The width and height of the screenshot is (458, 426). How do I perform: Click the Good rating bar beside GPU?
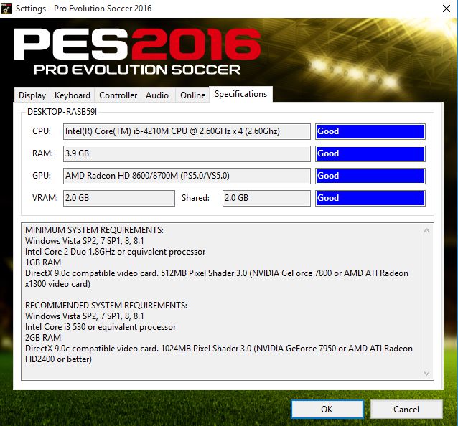tap(370, 176)
